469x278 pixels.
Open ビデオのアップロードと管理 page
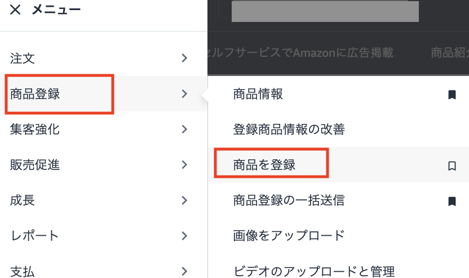(314, 271)
